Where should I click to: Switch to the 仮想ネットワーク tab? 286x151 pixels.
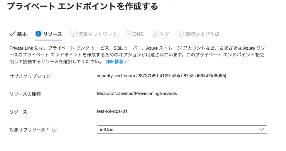pyautogui.click(x=97, y=34)
